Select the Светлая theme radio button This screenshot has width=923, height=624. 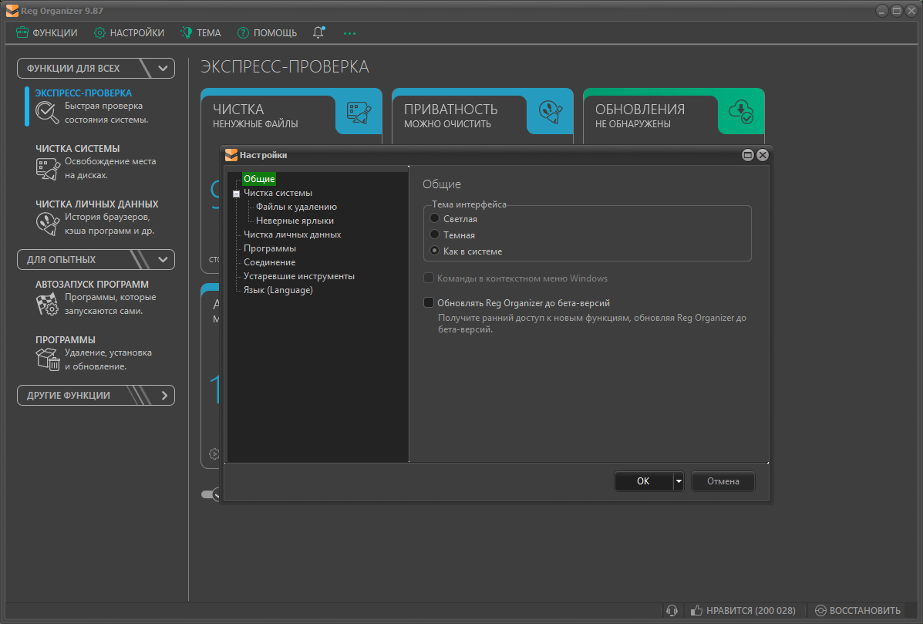click(x=435, y=219)
